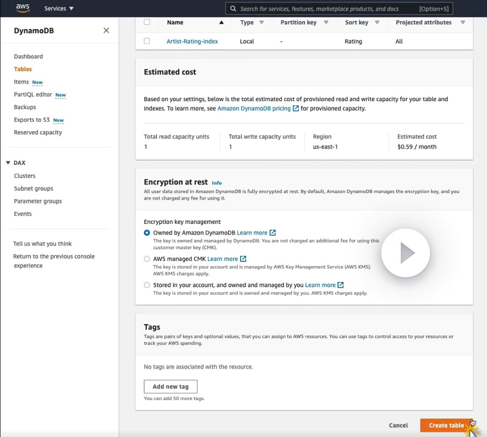This screenshot has height=437, width=487.
Task: Toggle the select-all checkbox in table header
Action: [x=147, y=22]
